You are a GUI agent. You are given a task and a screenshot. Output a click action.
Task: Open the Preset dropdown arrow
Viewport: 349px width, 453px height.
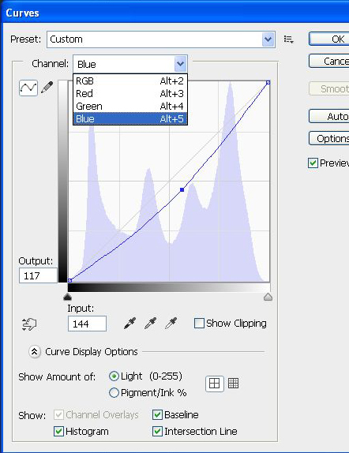[x=268, y=39]
